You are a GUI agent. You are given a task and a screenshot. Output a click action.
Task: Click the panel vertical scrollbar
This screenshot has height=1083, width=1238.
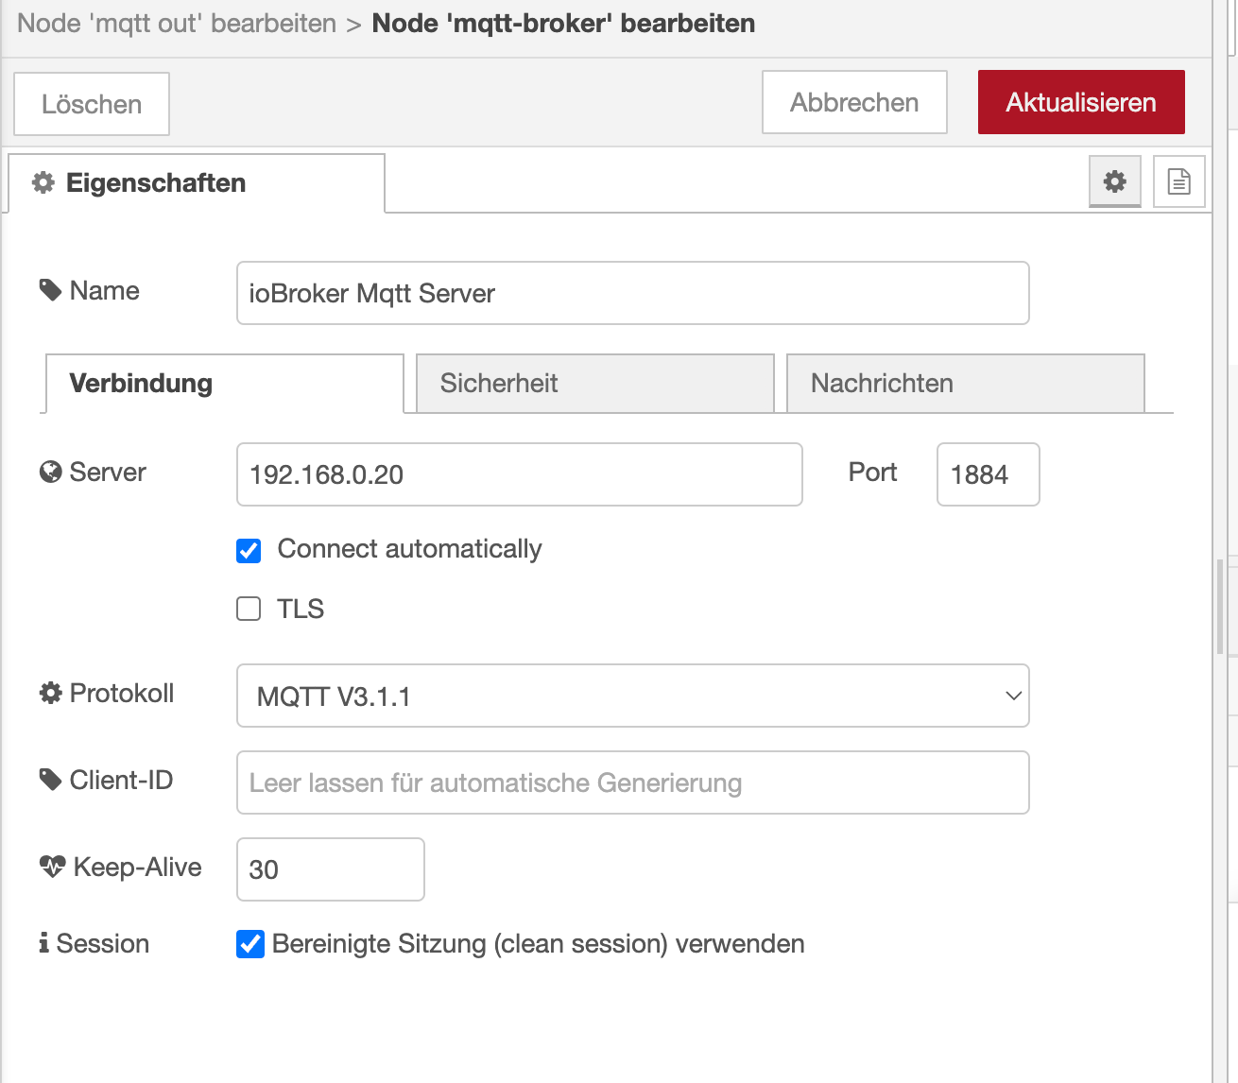click(x=1220, y=606)
